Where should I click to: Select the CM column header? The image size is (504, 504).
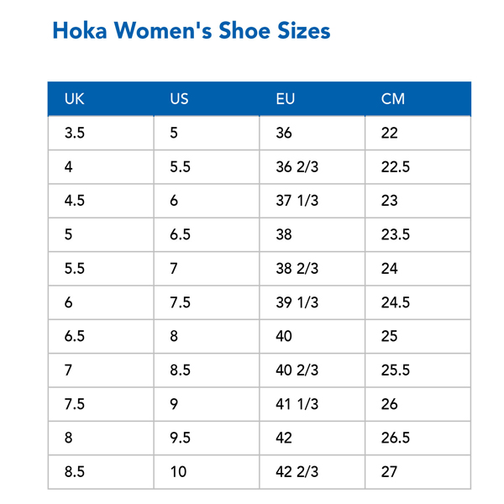tap(418, 98)
